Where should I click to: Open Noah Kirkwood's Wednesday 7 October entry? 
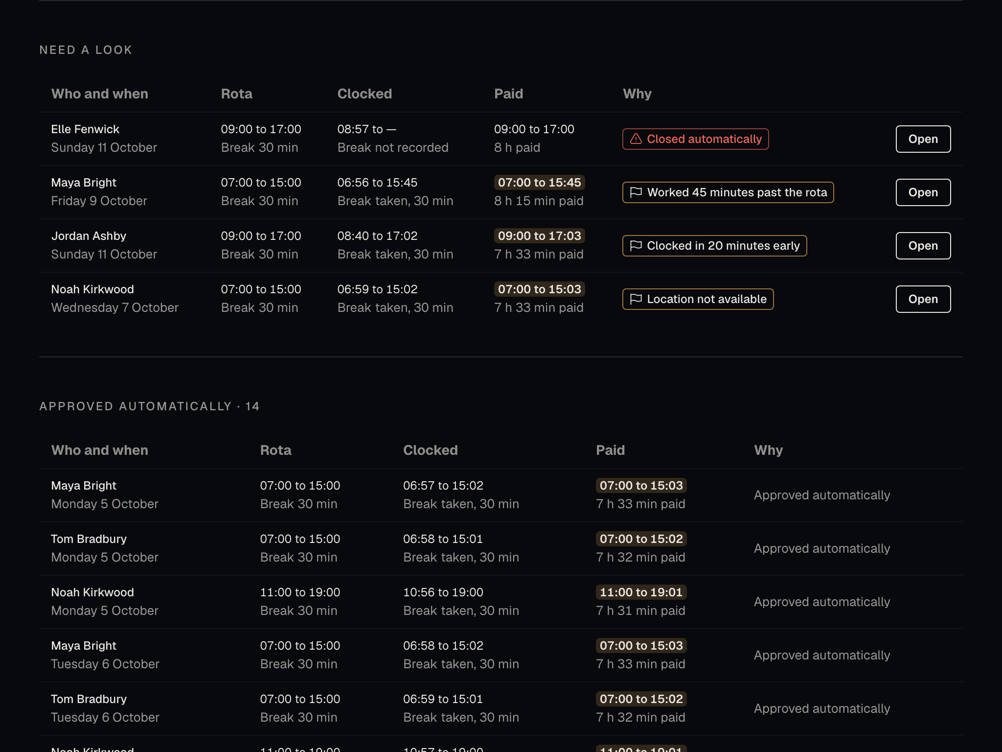pyautogui.click(x=923, y=299)
